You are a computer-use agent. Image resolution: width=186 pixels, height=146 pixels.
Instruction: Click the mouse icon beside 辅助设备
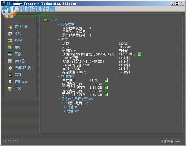pos(10,82)
